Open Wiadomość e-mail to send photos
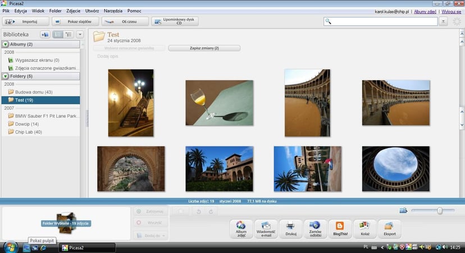465x253 pixels. (x=266, y=228)
